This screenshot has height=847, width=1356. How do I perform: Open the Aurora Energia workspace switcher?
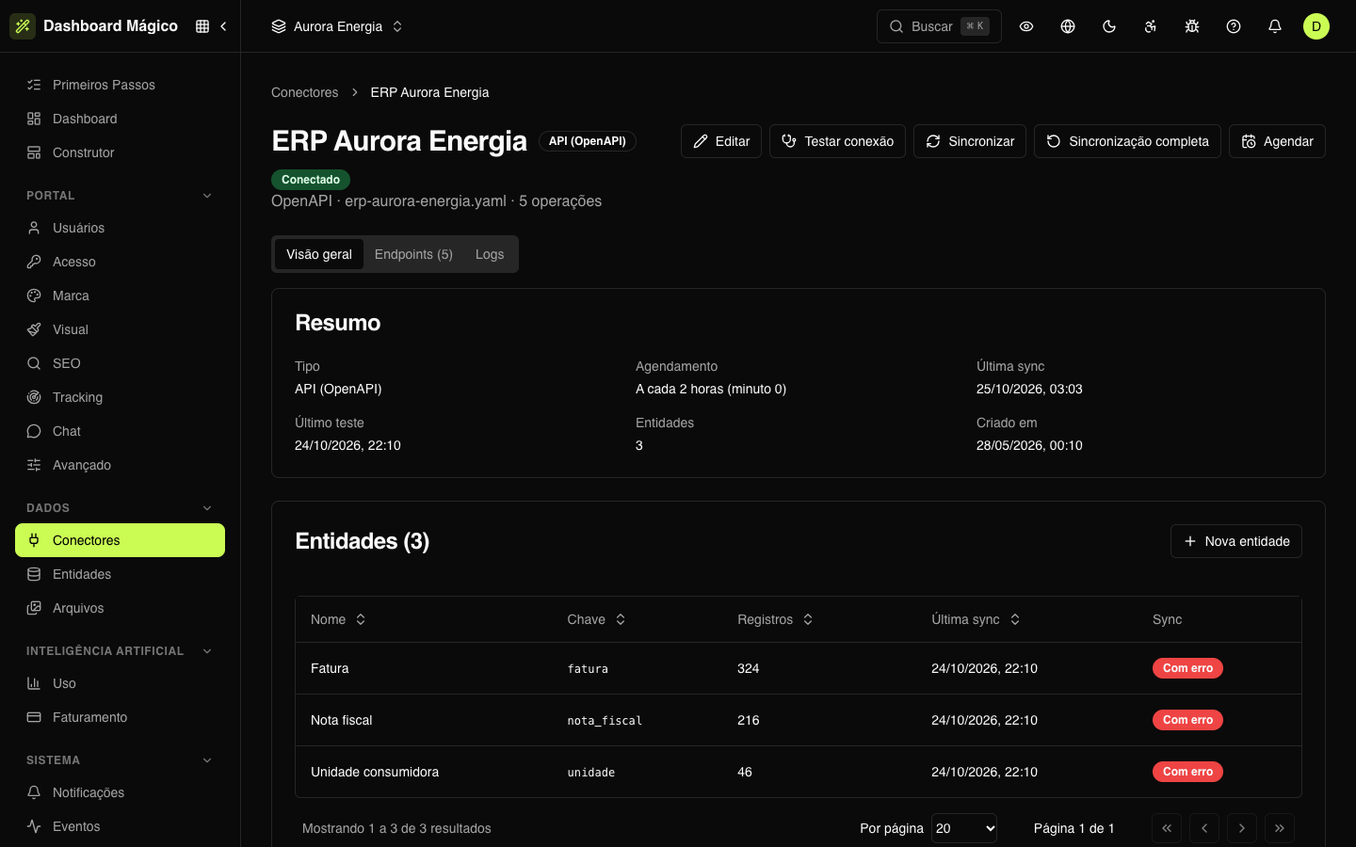pos(337,26)
